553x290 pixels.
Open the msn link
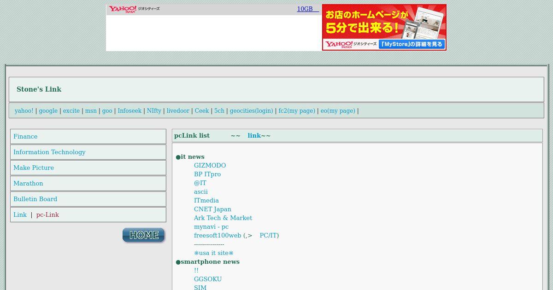click(91, 111)
